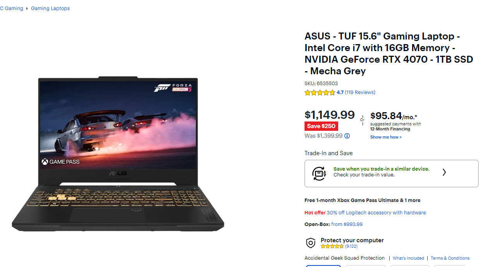This screenshot has height=267, width=498.
Task: Open the 30% off Logitech accessory offer
Action: (376, 213)
